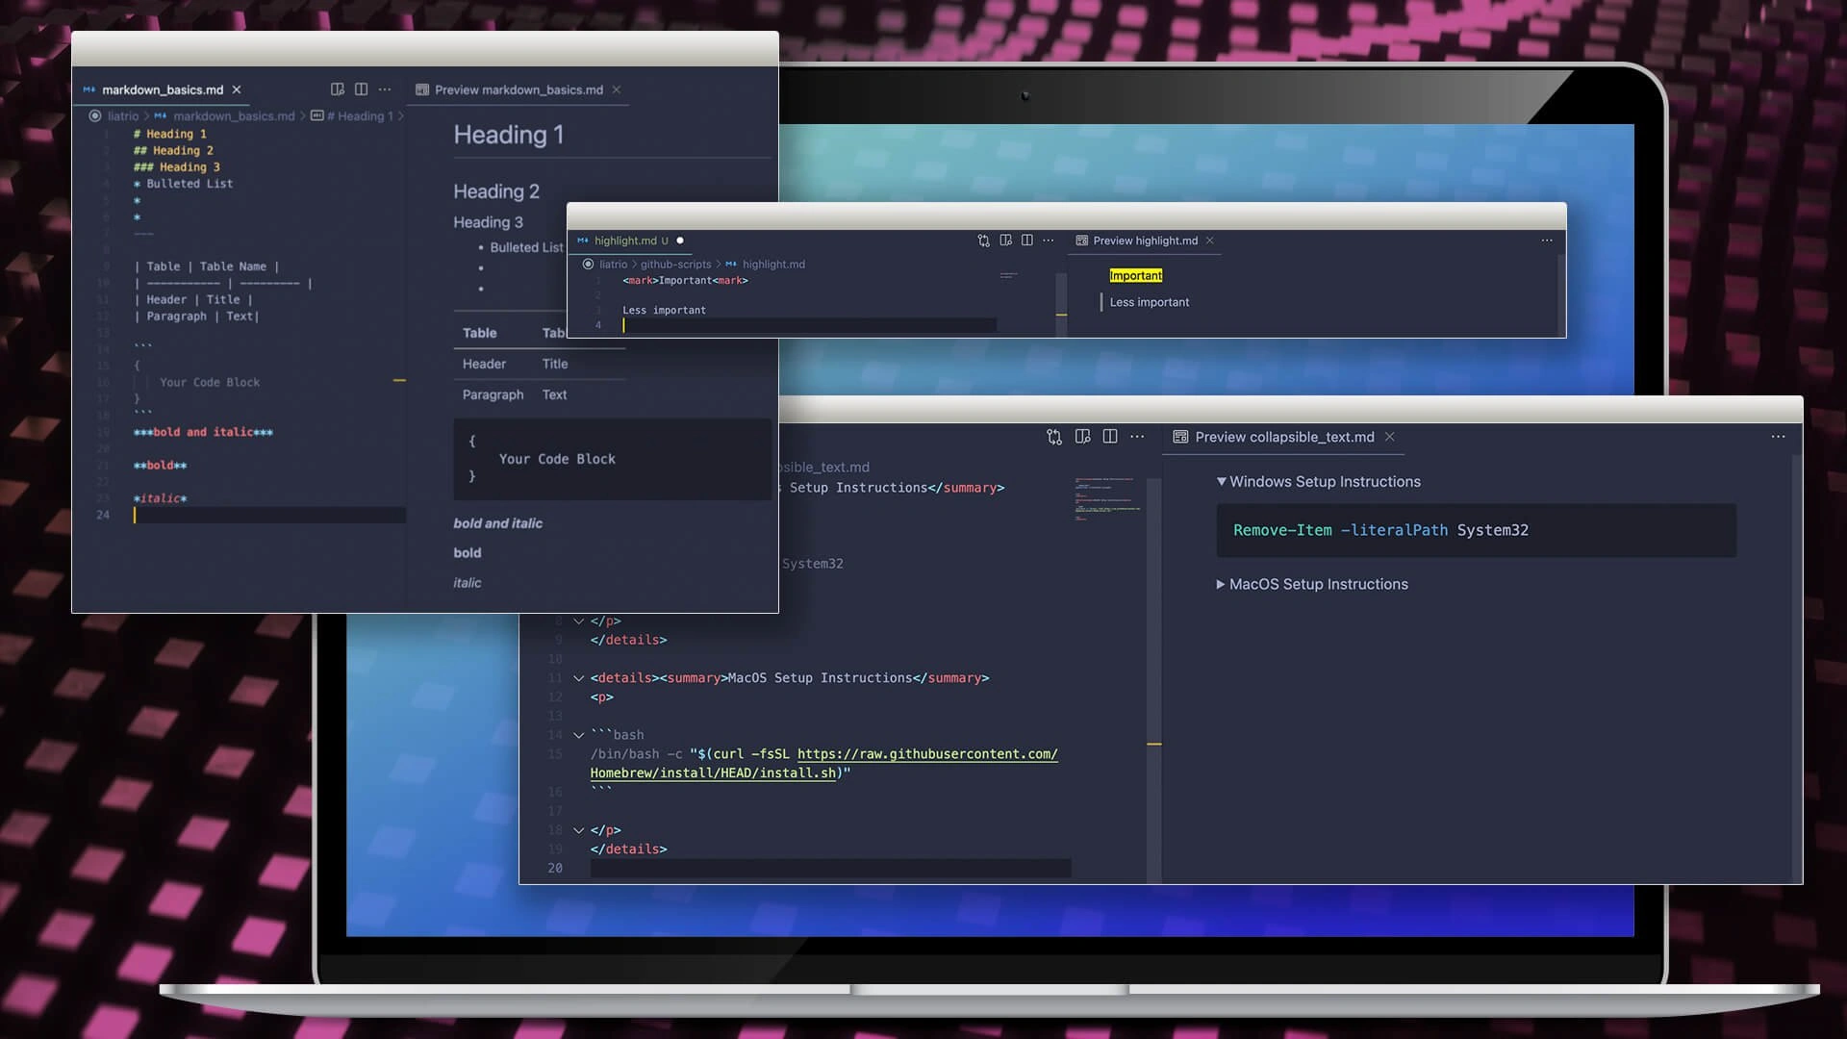Open the Homebrew raw.githubusercontent.com link
1847x1039 pixels.
[x=926, y=754]
